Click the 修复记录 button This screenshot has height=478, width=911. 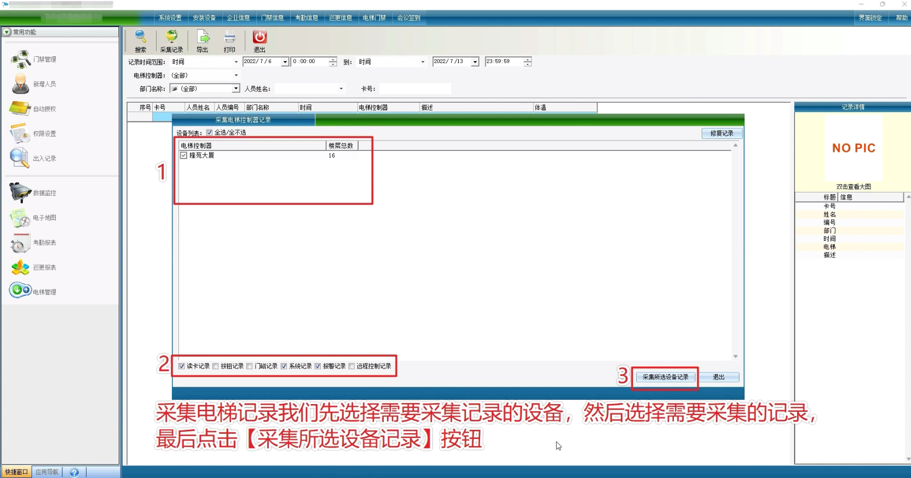click(722, 133)
